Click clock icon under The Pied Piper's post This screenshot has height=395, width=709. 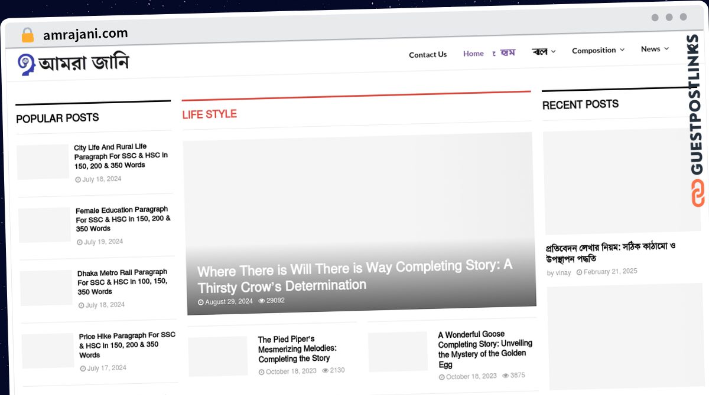tap(262, 372)
